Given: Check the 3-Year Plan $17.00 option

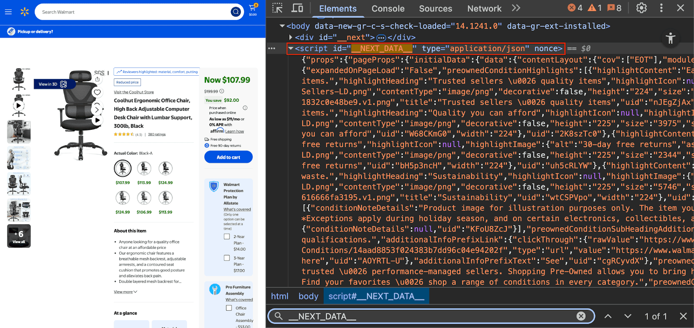Looking at the screenshot, I should click(227, 258).
